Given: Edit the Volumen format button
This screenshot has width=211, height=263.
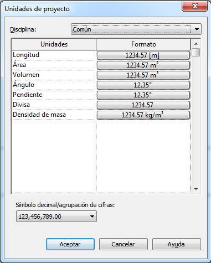Looking at the screenshot, I should click(x=143, y=75).
